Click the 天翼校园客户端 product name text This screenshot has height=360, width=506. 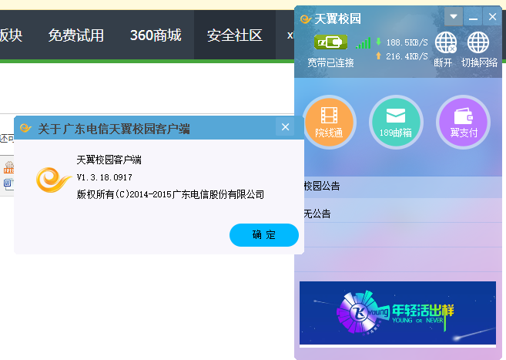click(x=109, y=160)
